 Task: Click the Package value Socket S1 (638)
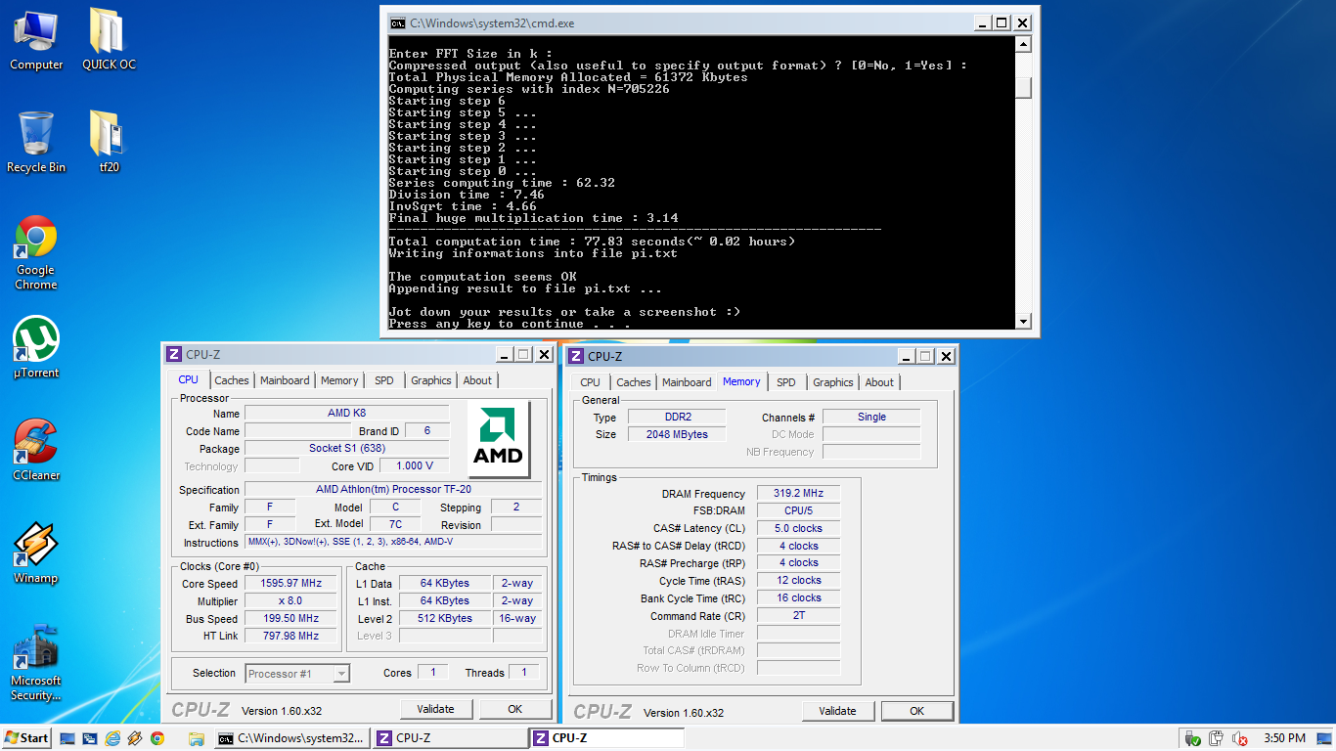click(346, 449)
